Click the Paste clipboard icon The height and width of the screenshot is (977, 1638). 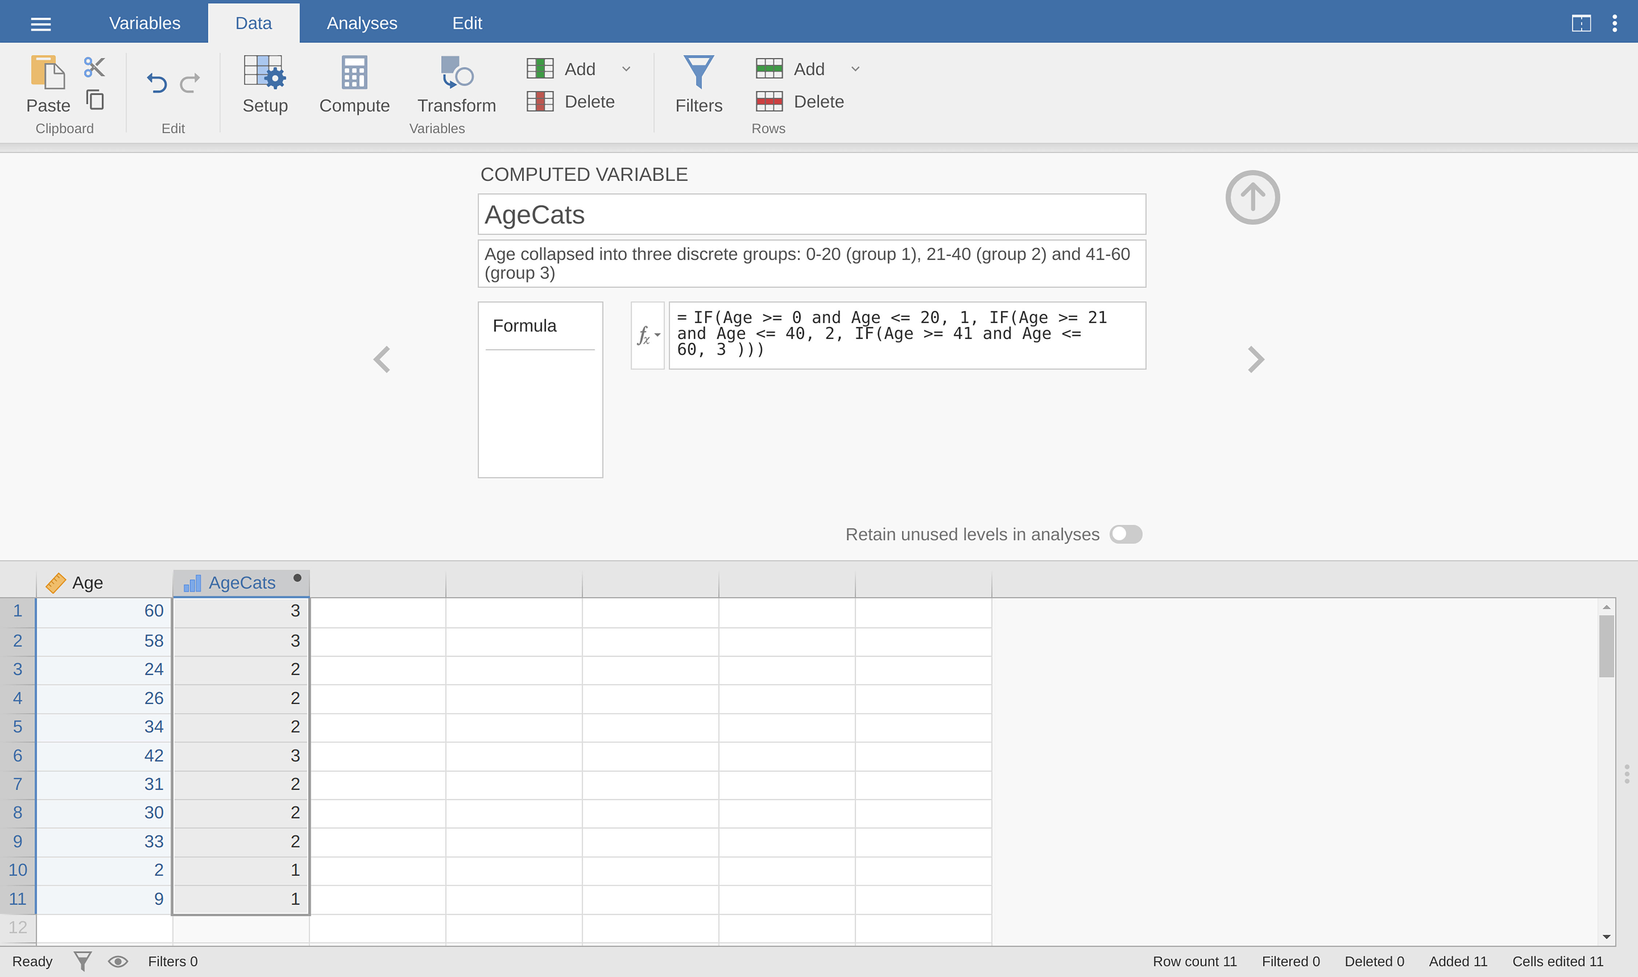(47, 72)
